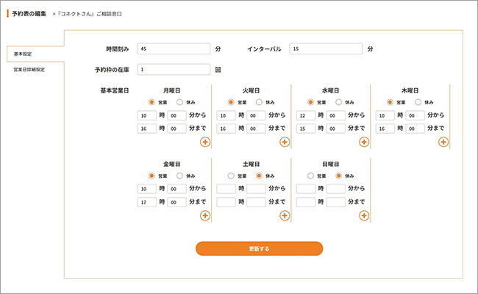Click the 予約枠の在庫 input field
The width and height of the screenshot is (478, 294).
pyautogui.click(x=174, y=70)
